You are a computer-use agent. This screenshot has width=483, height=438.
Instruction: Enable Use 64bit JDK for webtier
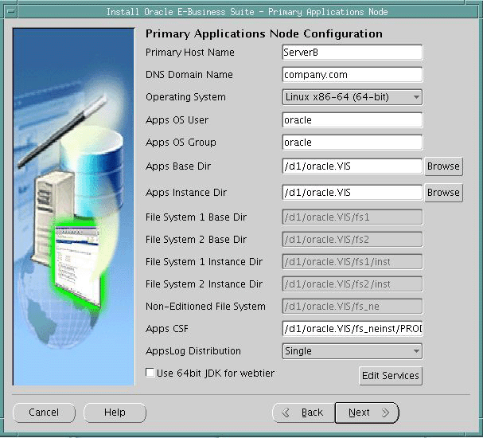[150, 373]
